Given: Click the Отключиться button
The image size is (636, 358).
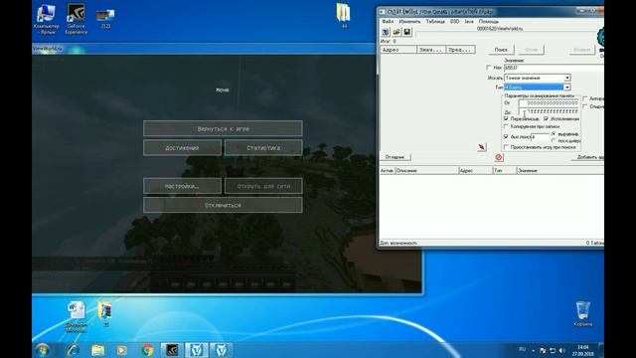Looking at the screenshot, I should point(223,205).
